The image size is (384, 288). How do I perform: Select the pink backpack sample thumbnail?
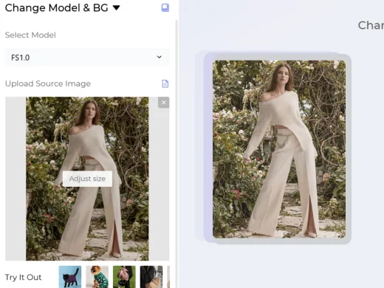pos(124,277)
